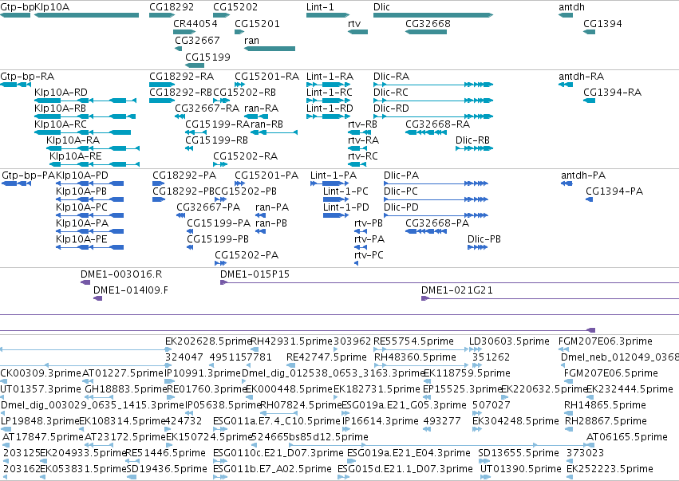Open the CG15201-PA protein label
The height and width of the screenshot is (481, 679).
tap(266, 175)
